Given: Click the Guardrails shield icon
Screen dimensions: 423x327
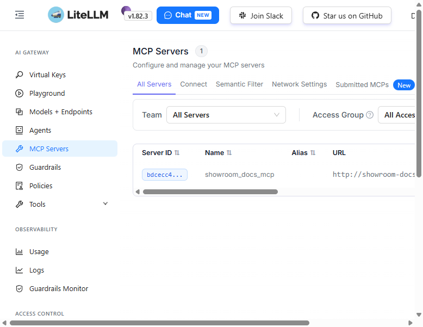Looking at the screenshot, I should tap(19, 168).
